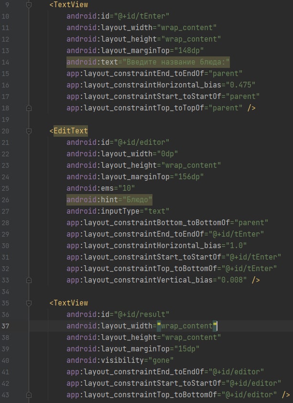Click line number 37 in gutter

pyautogui.click(x=5, y=326)
